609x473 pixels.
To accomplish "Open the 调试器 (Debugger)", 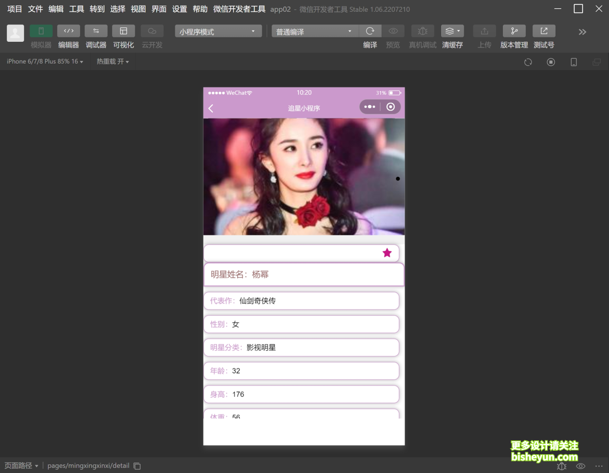I will point(96,31).
